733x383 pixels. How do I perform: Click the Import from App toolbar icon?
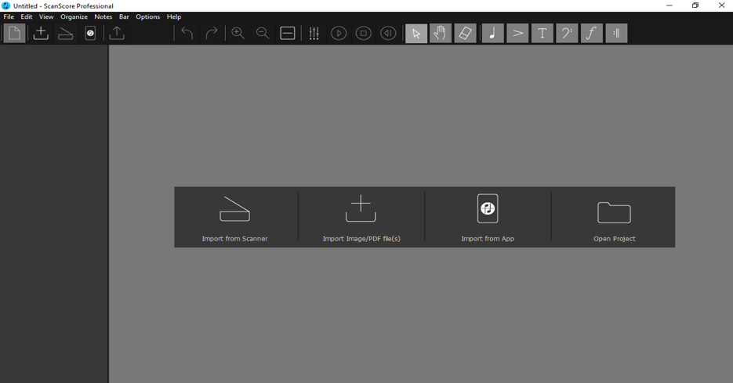[x=90, y=33]
